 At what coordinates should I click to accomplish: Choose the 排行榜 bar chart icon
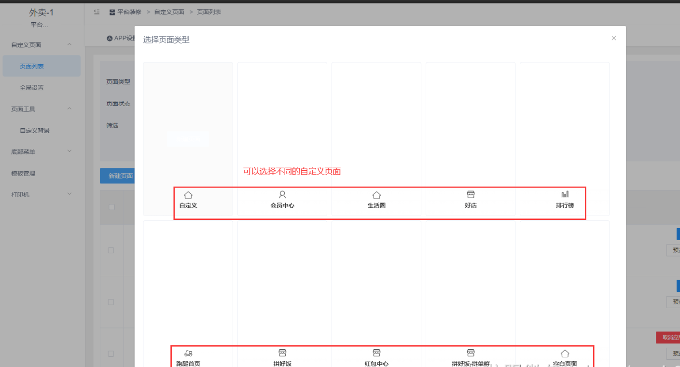[x=565, y=194]
